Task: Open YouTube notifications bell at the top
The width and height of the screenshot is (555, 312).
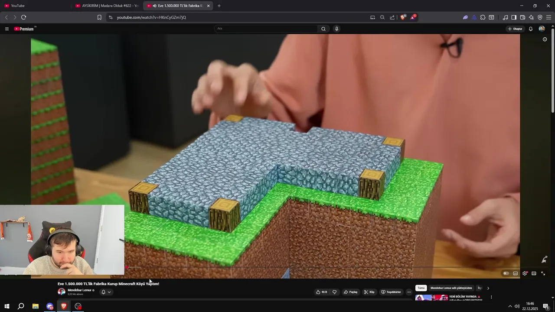Action: click(x=530, y=29)
